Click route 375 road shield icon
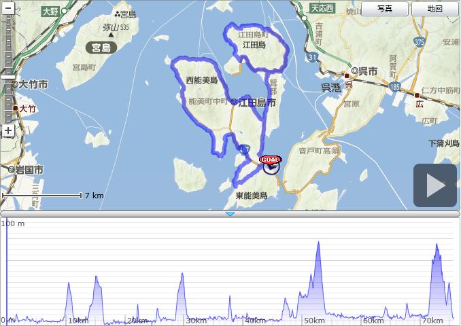Image resolution: width=461 pixels, height=326 pixels. pos(418,42)
